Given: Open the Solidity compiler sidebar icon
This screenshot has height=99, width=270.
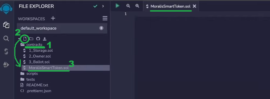Looking at the screenshot, I should point(6,52).
